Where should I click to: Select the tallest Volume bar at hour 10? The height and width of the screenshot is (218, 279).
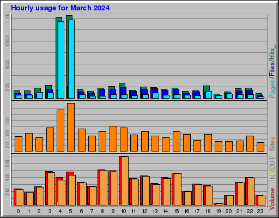[124, 181]
